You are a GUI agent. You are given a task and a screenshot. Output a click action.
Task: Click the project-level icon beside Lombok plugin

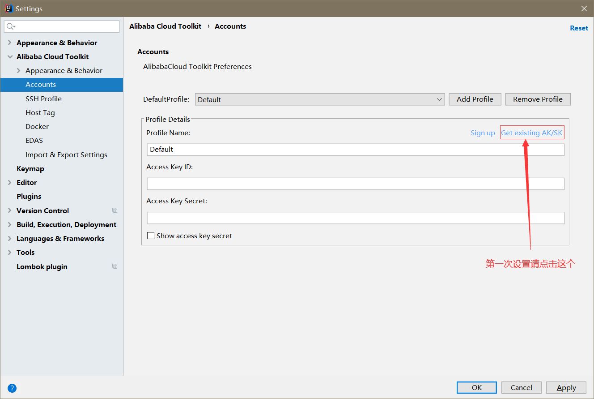(x=115, y=266)
